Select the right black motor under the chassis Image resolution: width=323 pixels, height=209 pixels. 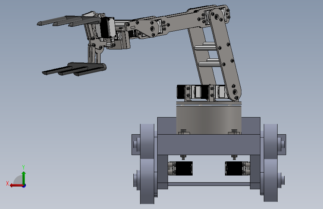coord(234,168)
